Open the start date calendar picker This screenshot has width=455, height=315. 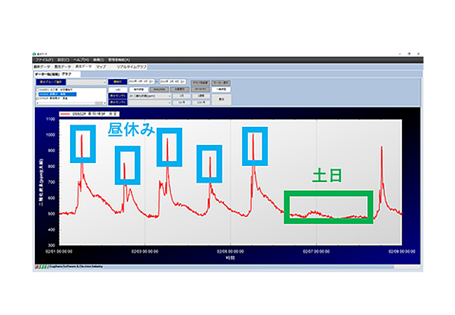pos(153,82)
